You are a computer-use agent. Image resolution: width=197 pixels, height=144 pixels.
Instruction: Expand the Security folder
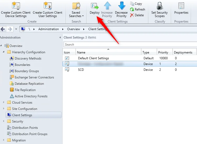[x=4, y=121]
